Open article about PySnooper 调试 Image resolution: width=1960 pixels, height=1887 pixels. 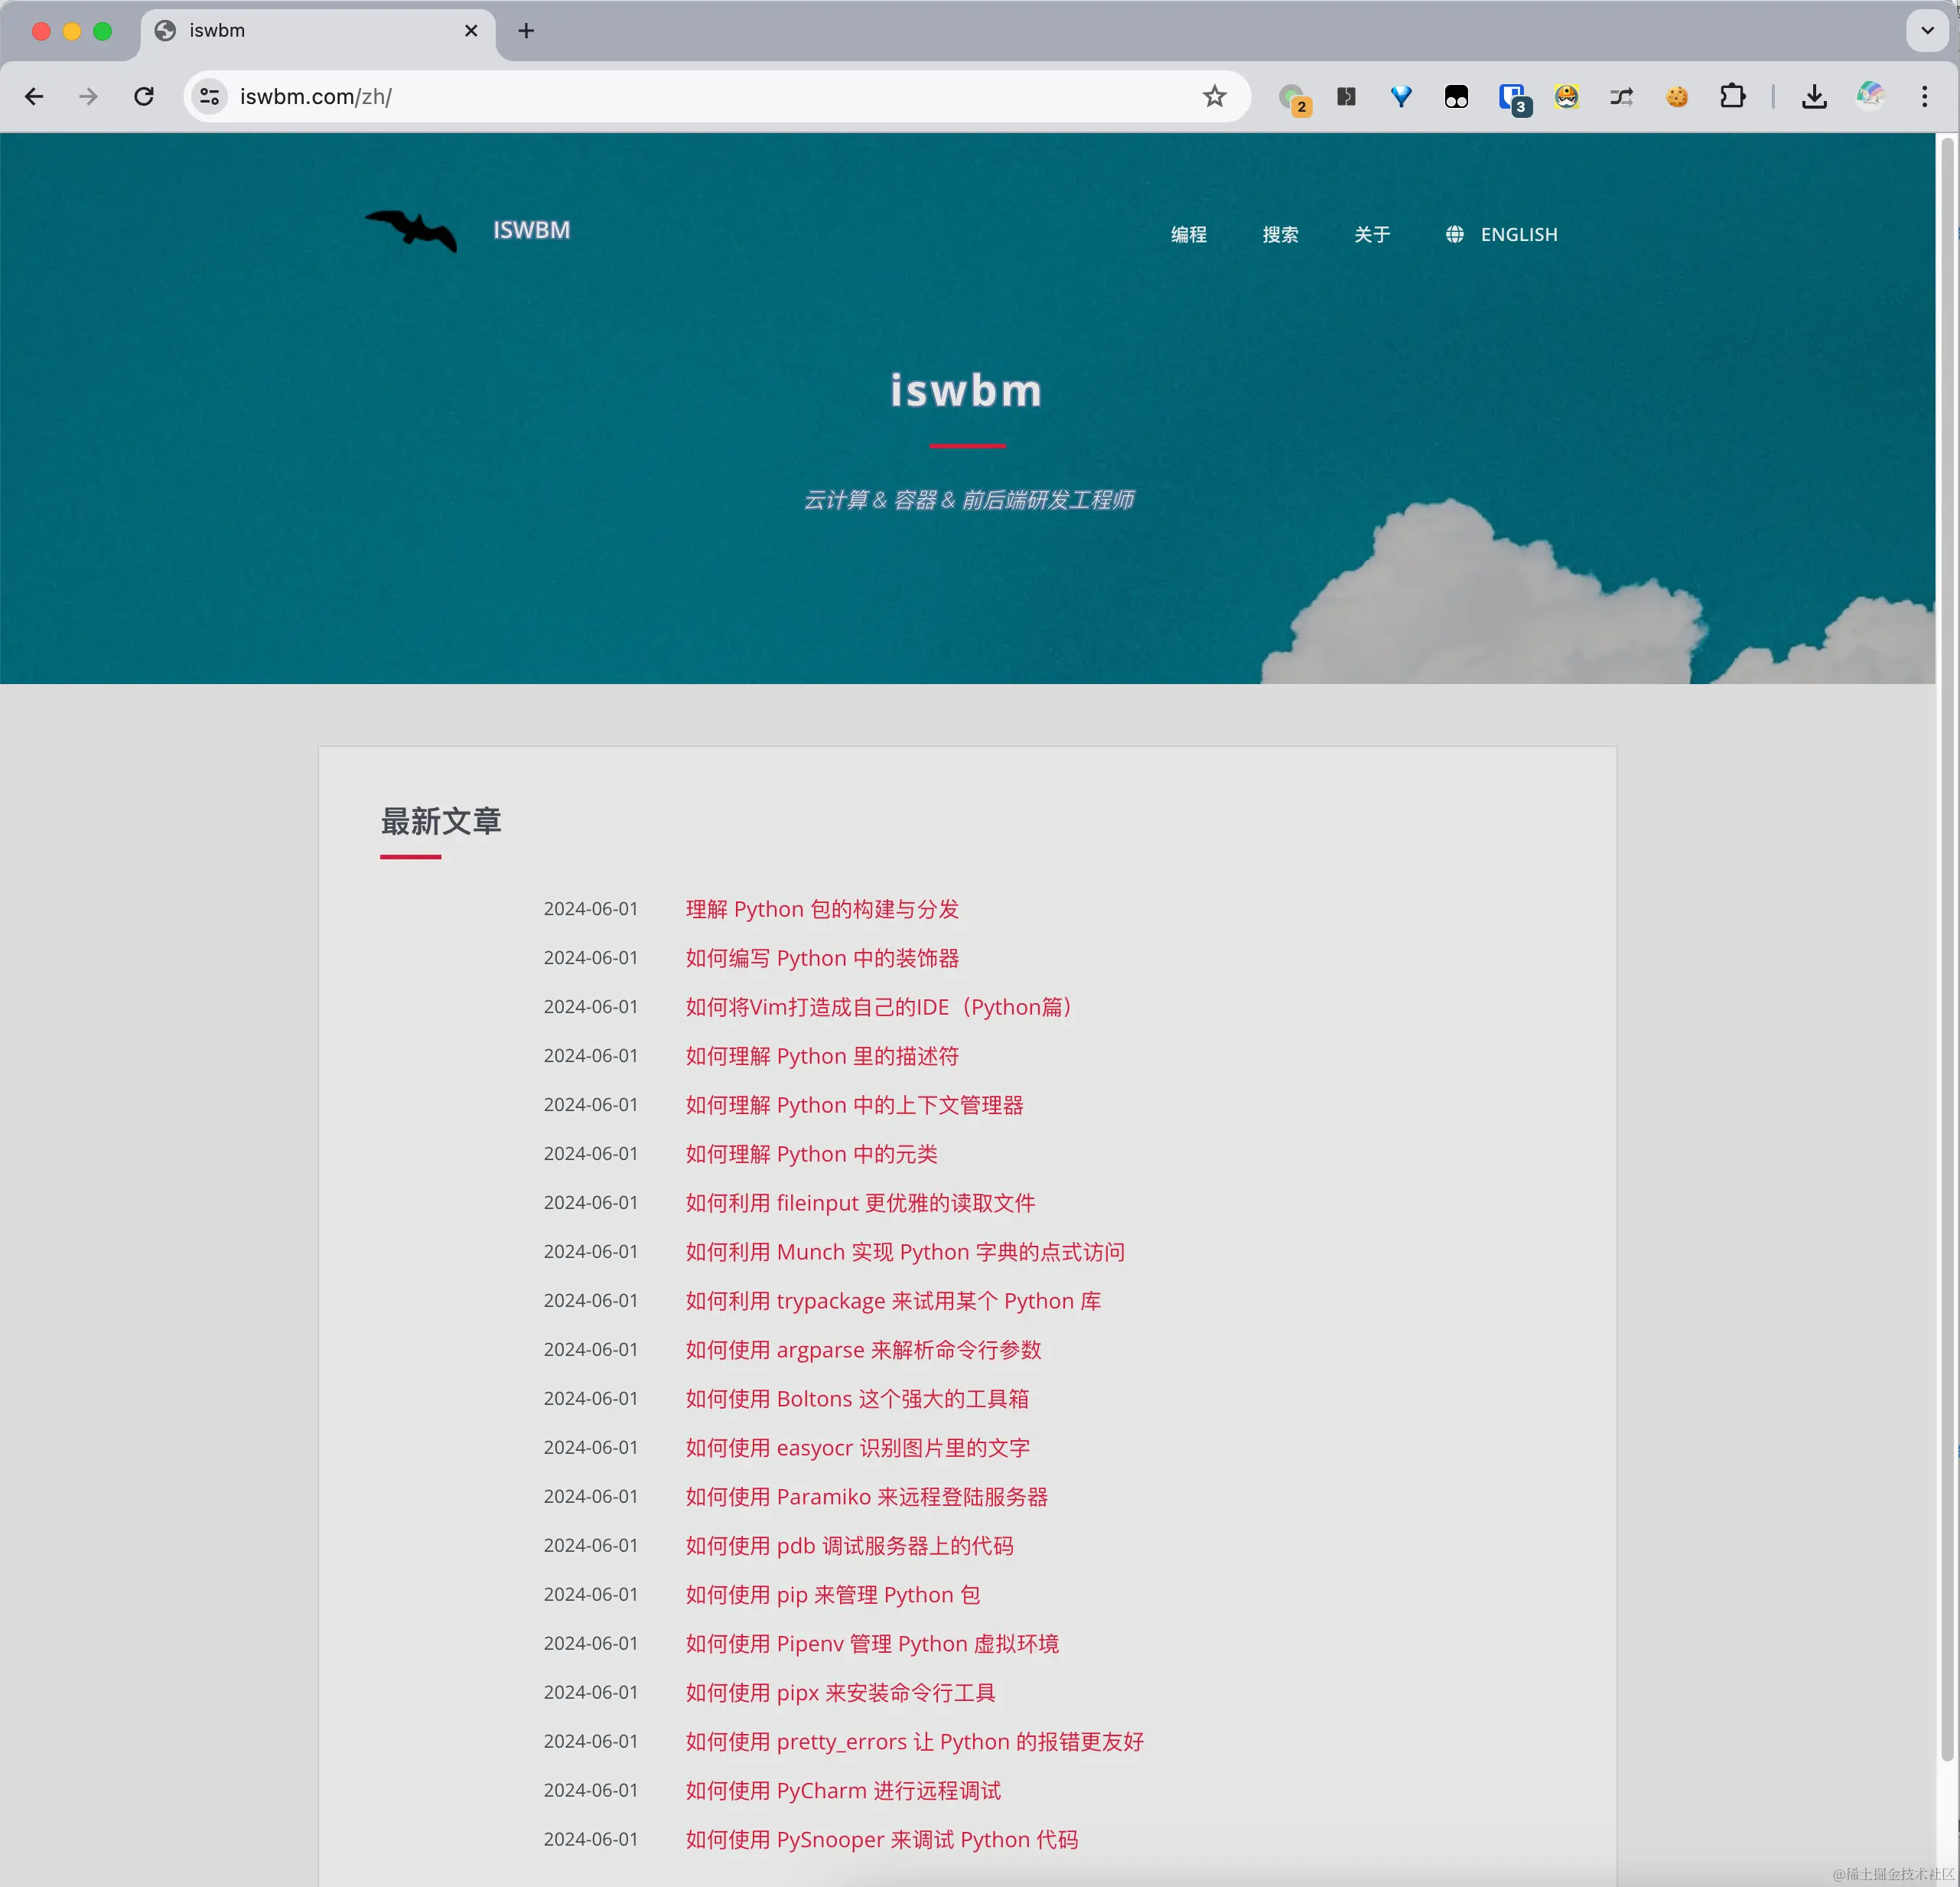881,1839
